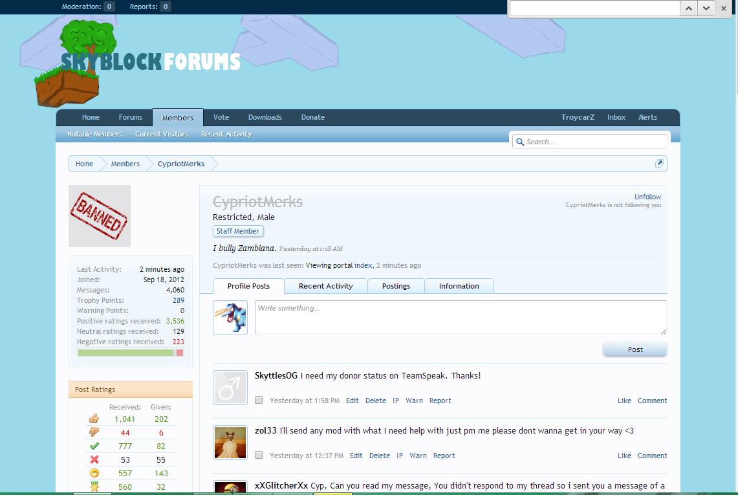Open the Information tab

(x=459, y=287)
